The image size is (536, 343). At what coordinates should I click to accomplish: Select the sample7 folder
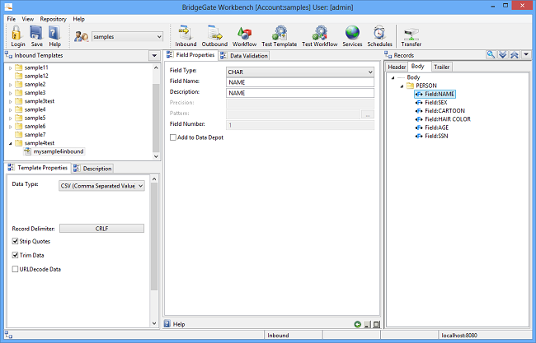pyautogui.click(x=35, y=135)
